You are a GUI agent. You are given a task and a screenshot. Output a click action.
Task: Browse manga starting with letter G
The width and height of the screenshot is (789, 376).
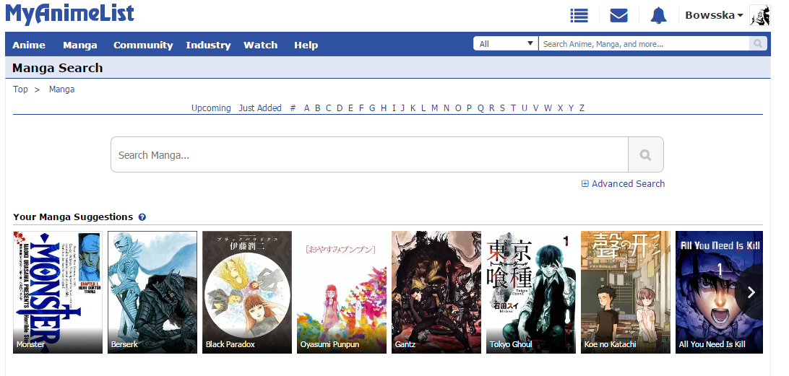tap(372, 108)
